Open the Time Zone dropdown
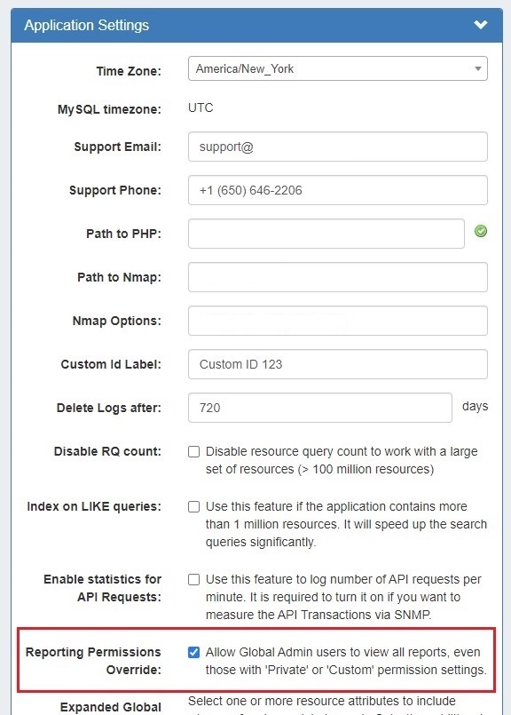 (x=337, y=69)
